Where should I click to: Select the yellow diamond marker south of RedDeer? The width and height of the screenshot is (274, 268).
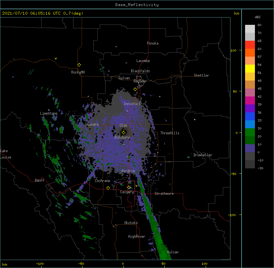pos(135,89)
